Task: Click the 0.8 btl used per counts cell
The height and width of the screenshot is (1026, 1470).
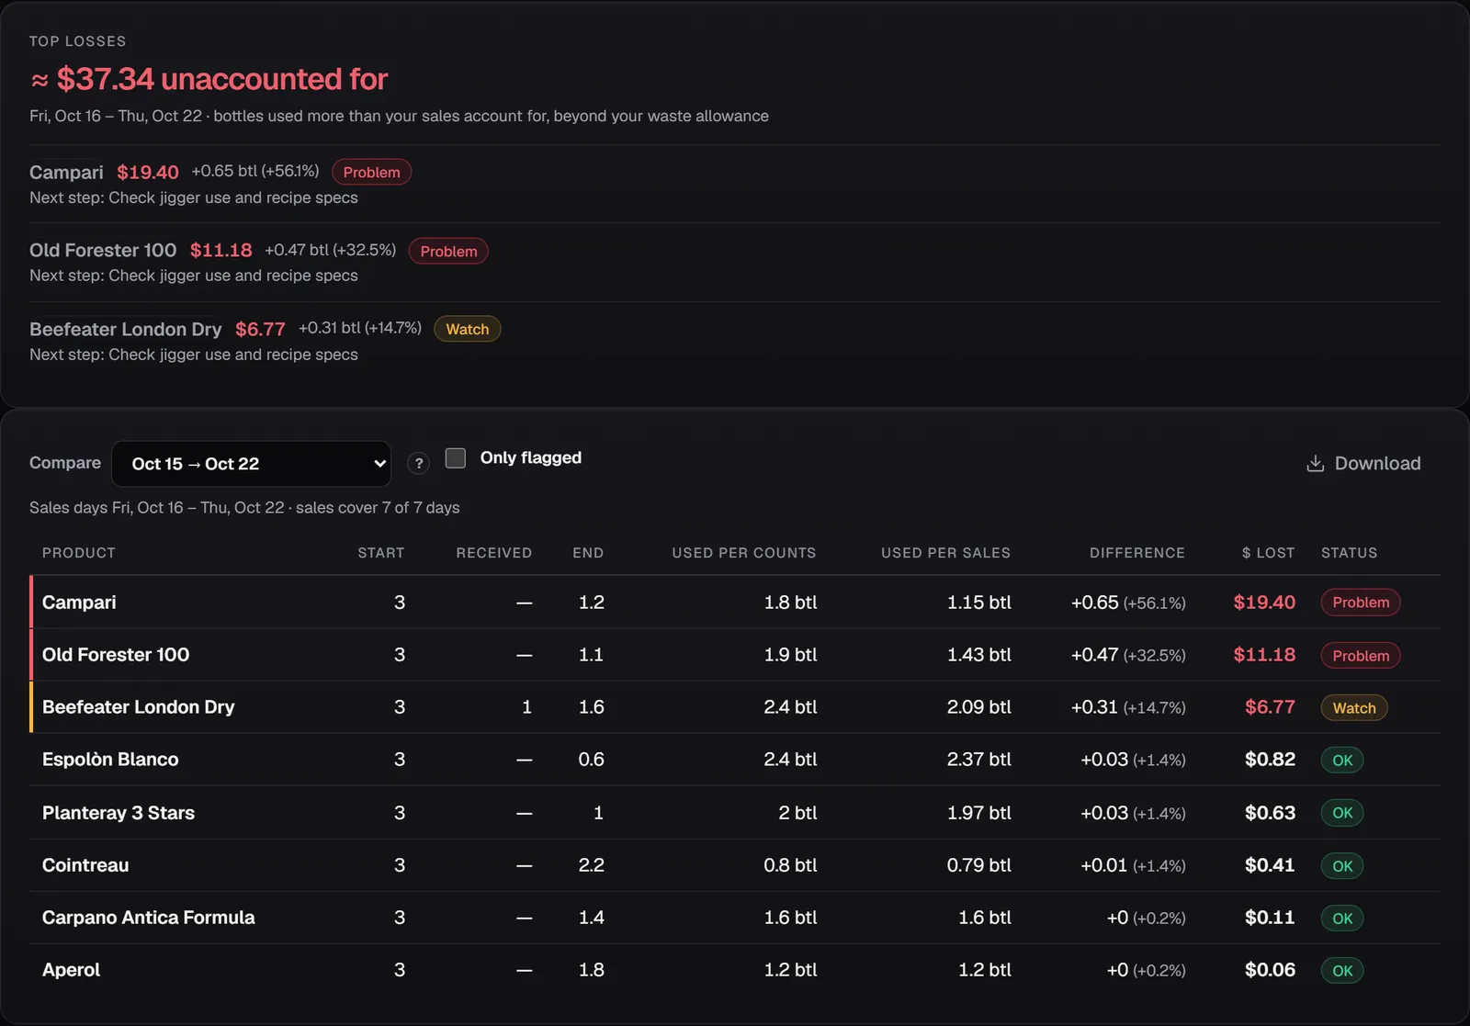Action: [x=790, y=865]
